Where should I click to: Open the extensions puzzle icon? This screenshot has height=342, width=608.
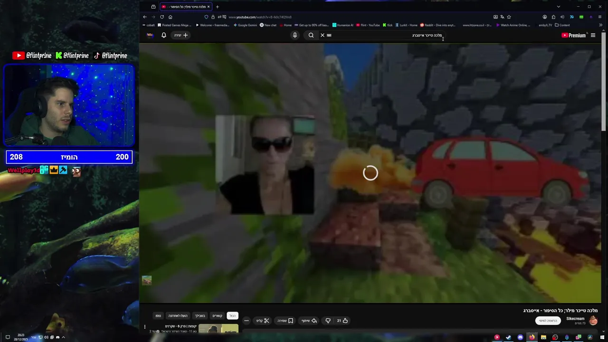[553, 17]
